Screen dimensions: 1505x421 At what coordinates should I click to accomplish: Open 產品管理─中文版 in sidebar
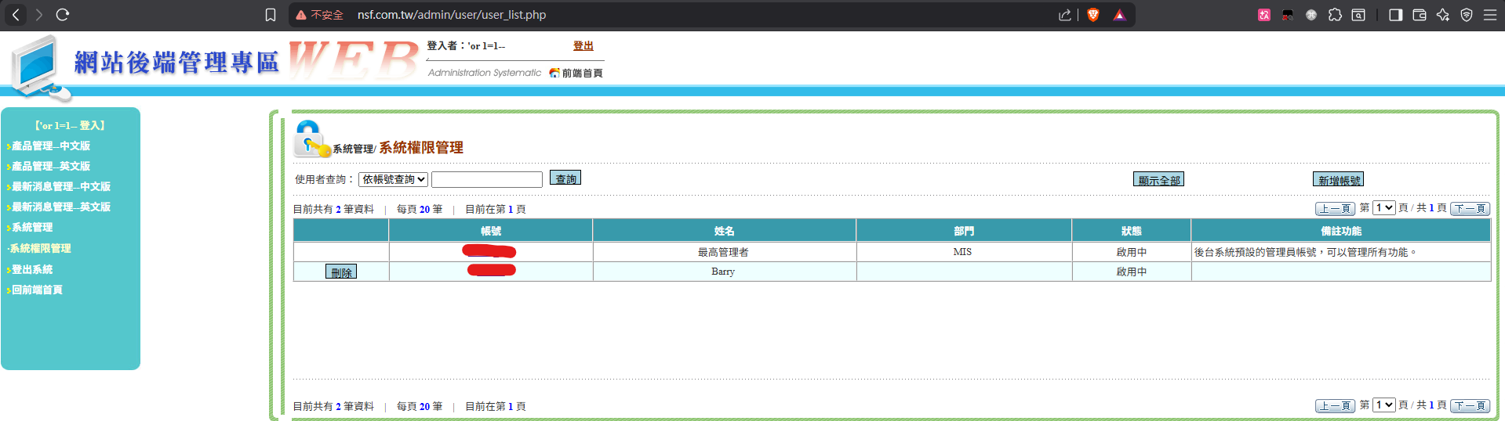tap(50, 146)
